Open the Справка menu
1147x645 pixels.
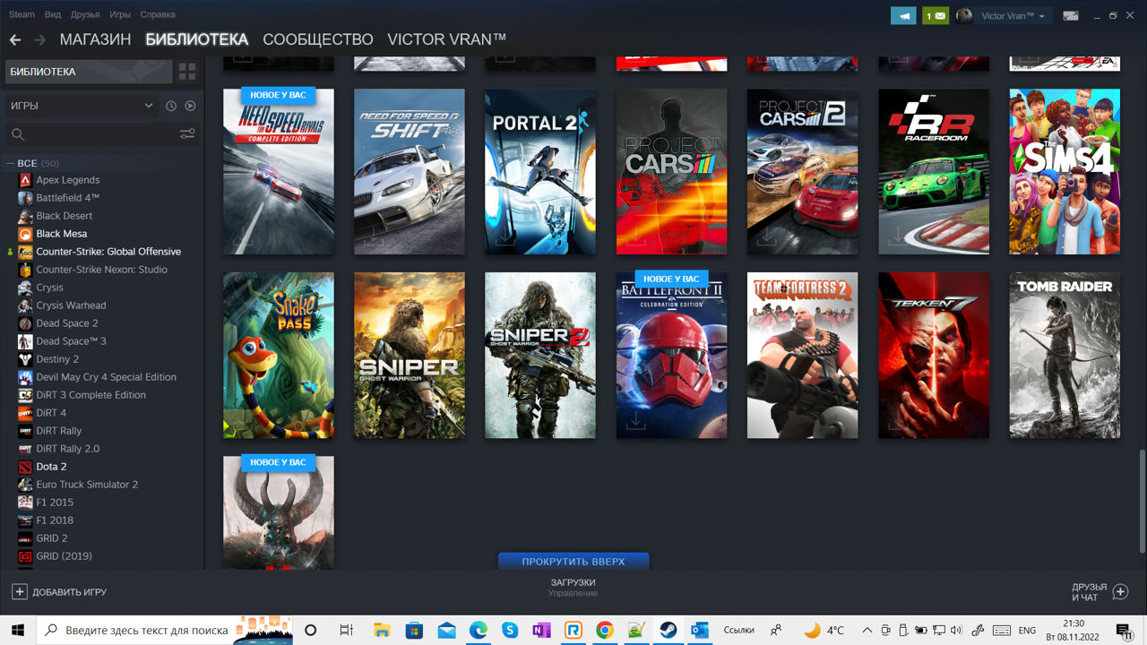pyautogui.click(x=158, y=15)
